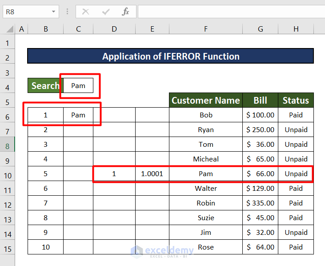The width and height of the screenshot is (325, 266).
Task: Select row 10 header
Action: pos(8,174)
